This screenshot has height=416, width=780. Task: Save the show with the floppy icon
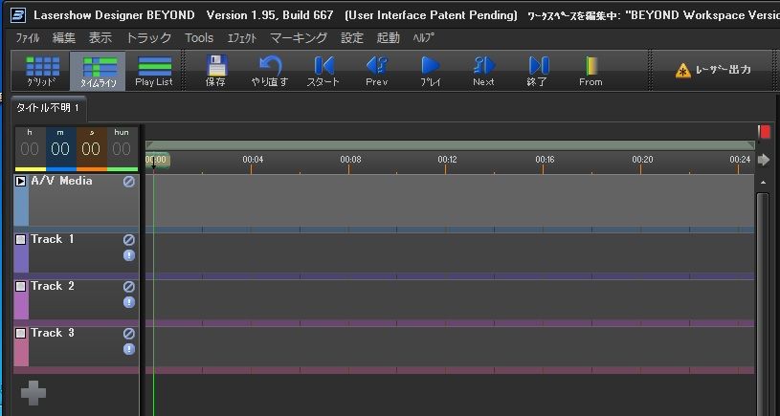216,71
